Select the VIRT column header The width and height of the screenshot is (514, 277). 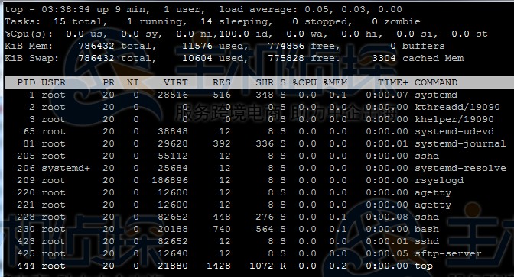176,82
